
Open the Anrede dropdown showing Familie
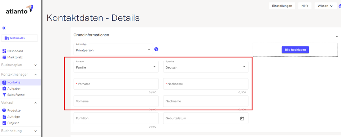tap(116, 67)
